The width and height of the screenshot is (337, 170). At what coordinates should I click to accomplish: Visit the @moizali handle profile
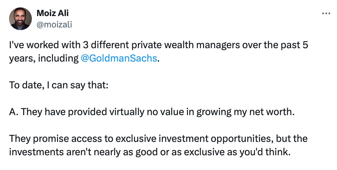[54, 25]
